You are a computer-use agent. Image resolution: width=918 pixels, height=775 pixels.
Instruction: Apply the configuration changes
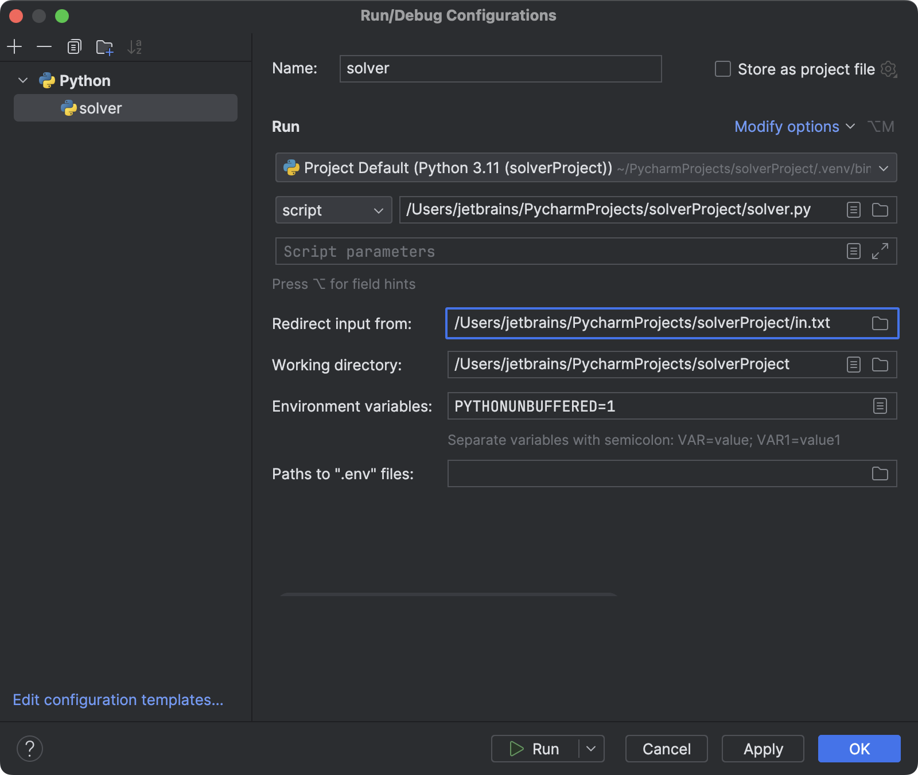click(x=763, y=749)
